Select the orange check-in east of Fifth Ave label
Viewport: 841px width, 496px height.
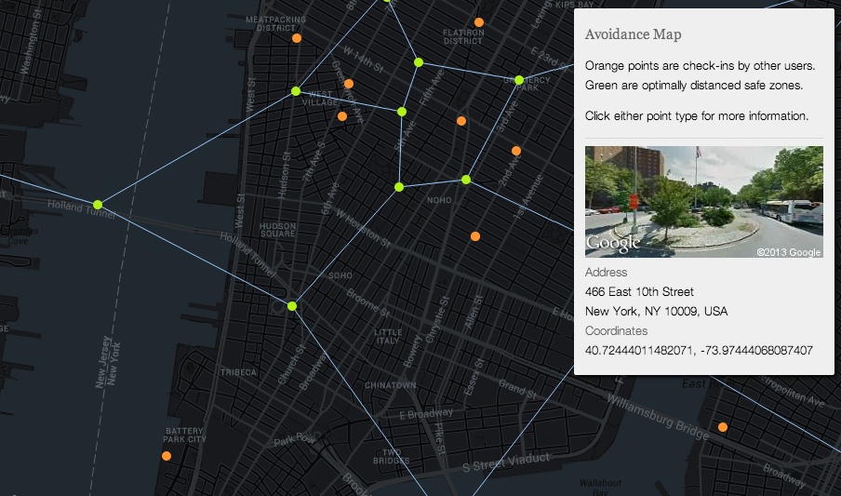click(x=461, y=121)
